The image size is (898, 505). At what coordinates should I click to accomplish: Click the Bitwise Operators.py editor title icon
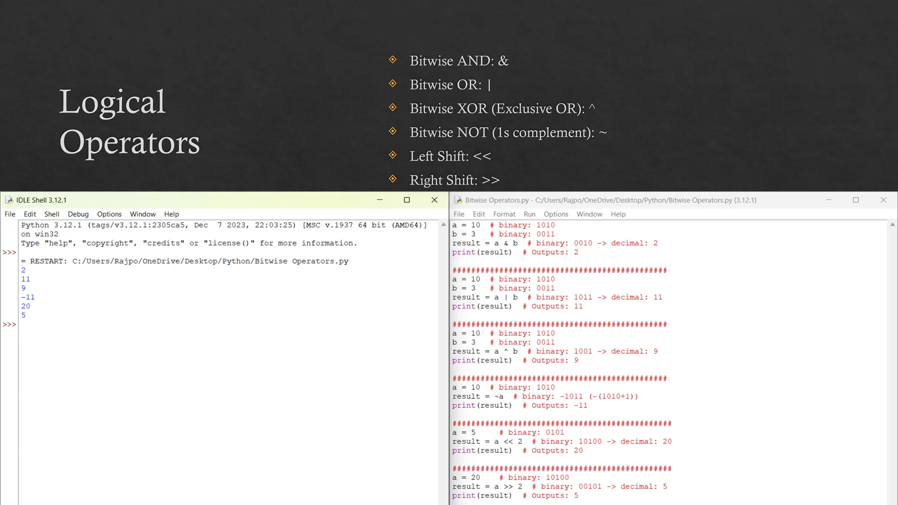pos(458,200)
